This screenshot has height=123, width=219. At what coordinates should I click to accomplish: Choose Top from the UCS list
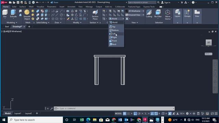116,27
